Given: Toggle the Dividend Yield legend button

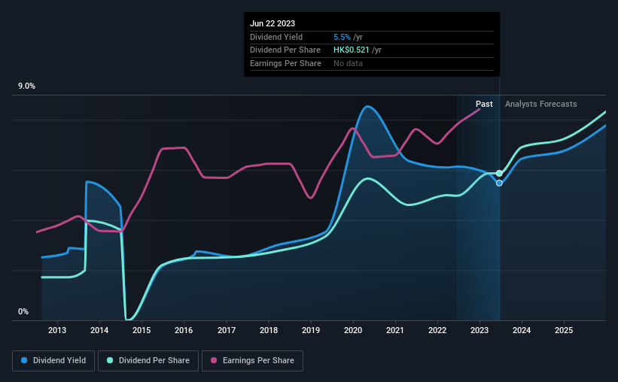Looking at the screenshot, I should [53, 361].
